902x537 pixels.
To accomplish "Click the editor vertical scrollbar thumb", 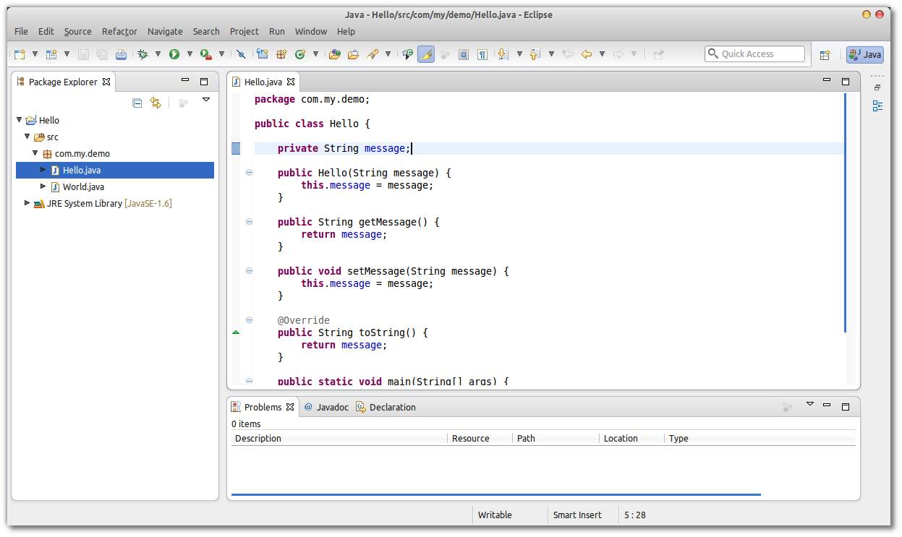I will pos(845,213).
